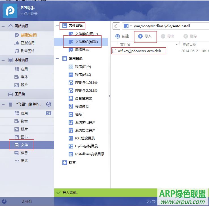Sort by 文件名 column header
Viewport: 209px width, 206px height.
tap(125, 44)
